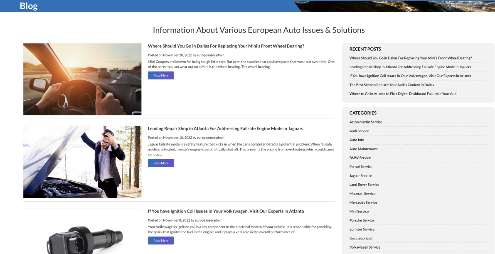This screenshot has height=254, width=495.
Task: Go to Ferrari Service category
Action: tap(361, 167)
